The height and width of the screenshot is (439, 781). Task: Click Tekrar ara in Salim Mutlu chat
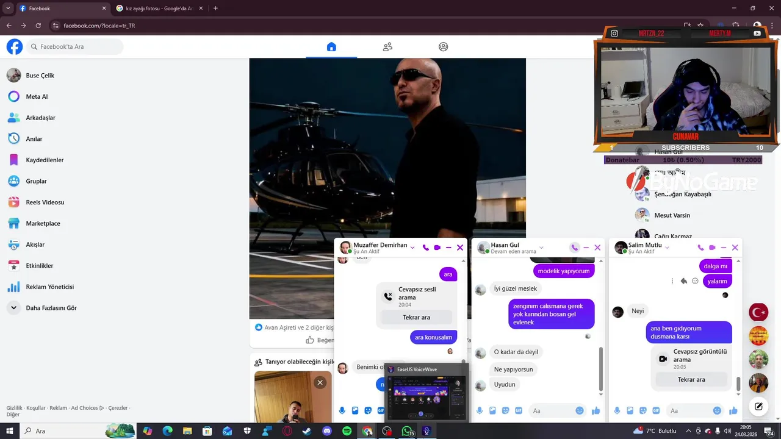(691, 379)
